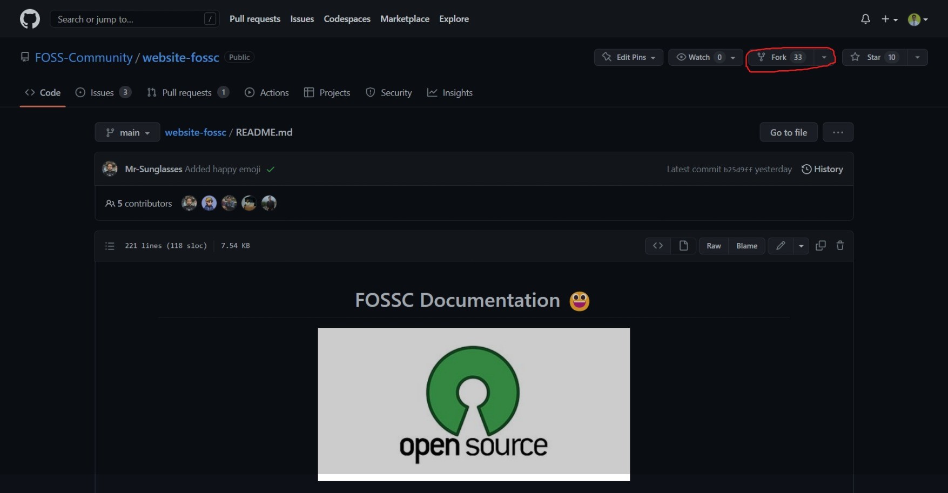Open the Blame view
Screen dimensions: 948x493
coord(747,246)
